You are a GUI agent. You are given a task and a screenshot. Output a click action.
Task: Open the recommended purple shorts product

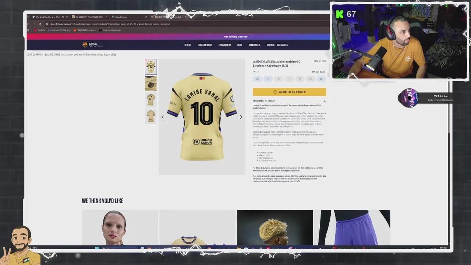coord(352,227)
